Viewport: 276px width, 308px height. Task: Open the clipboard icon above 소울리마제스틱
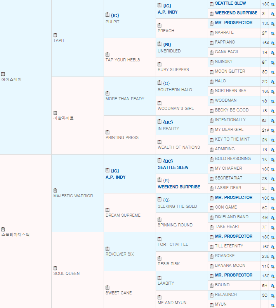coord(3,229)
